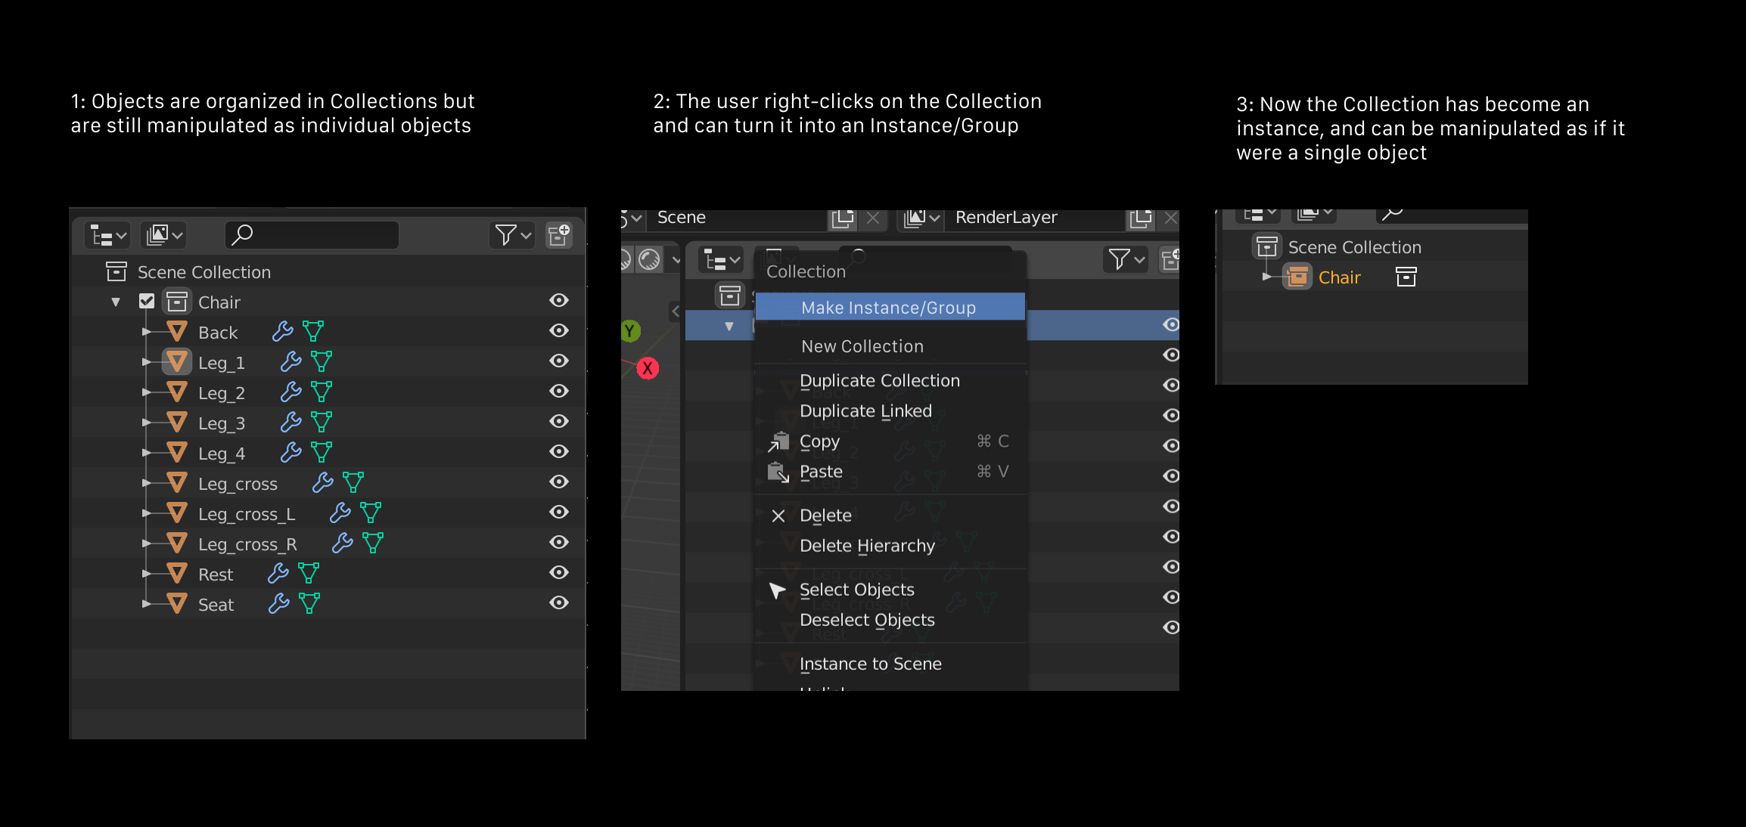Click the Chair collection icon in first panel
Image resolution: width=1746 pixels, height=827 pixels.
click(x=177, y=302)
